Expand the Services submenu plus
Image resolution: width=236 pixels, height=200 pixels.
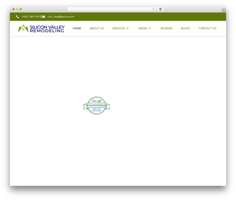click(x=127, y=28)
